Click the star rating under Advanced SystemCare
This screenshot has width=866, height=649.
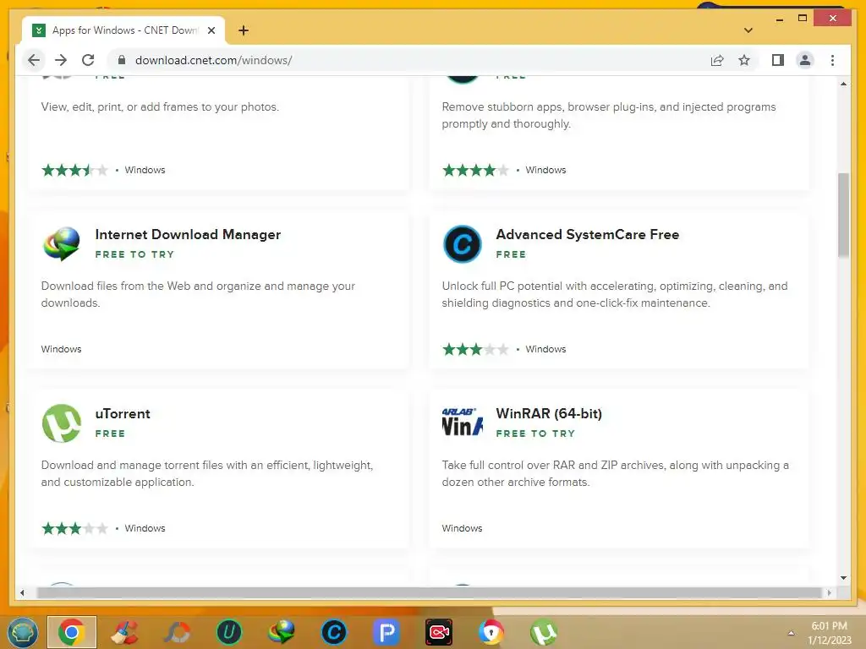[475, 349]
